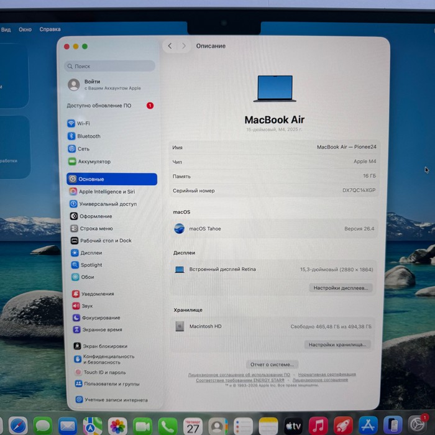Click the serial number DX7QC14XGP

coord(359,190)
